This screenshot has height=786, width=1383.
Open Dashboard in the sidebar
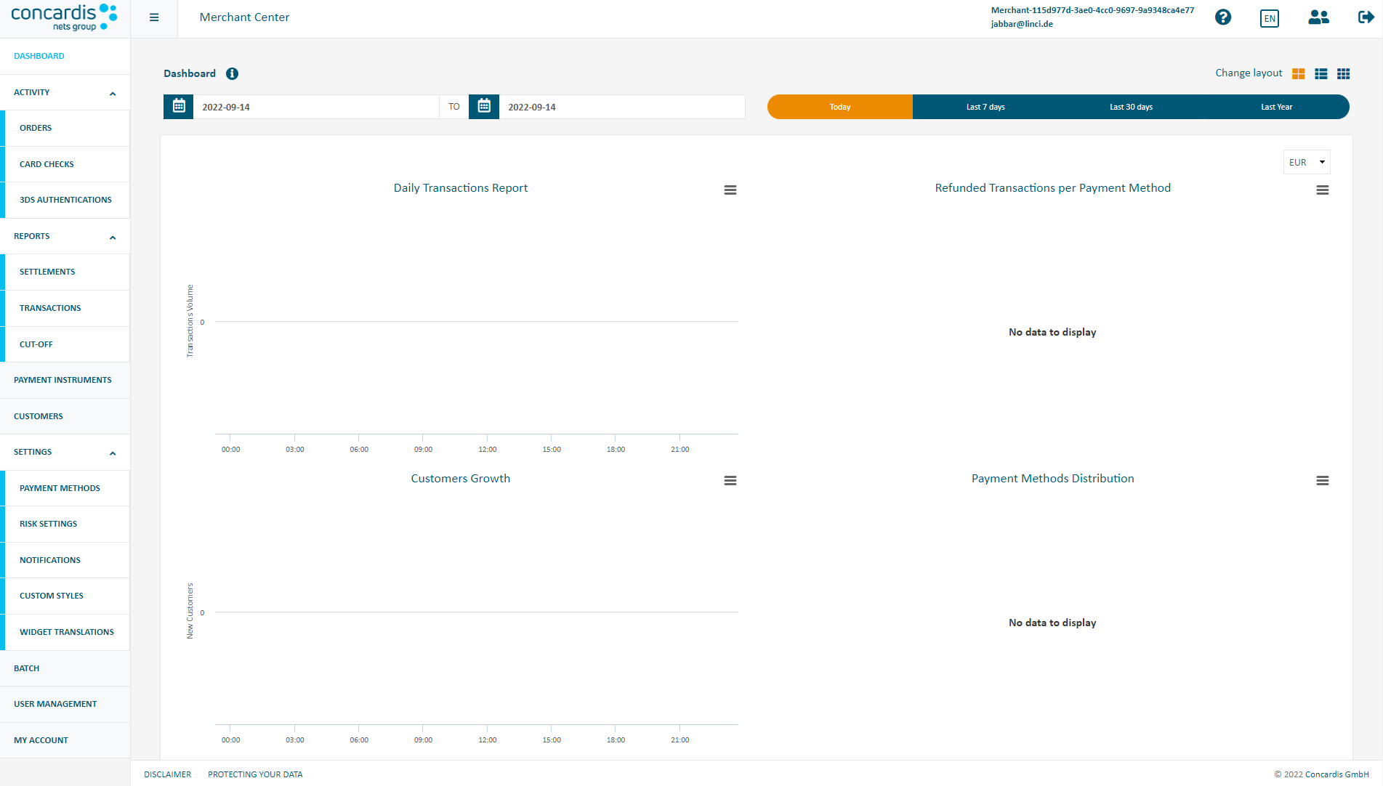click(x=65, y=56)
